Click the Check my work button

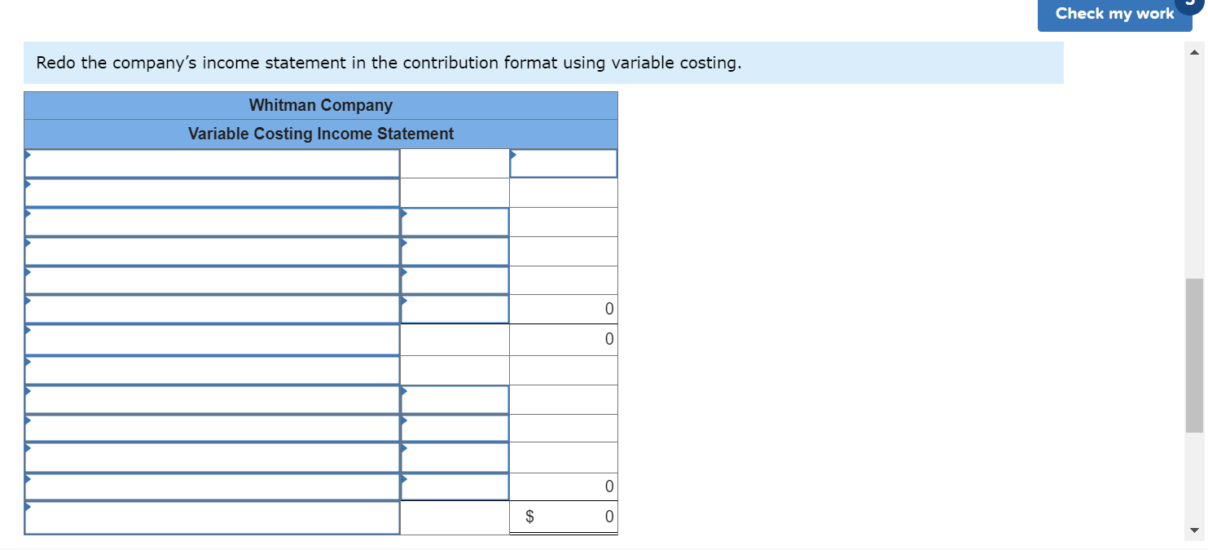[1114, 13]
